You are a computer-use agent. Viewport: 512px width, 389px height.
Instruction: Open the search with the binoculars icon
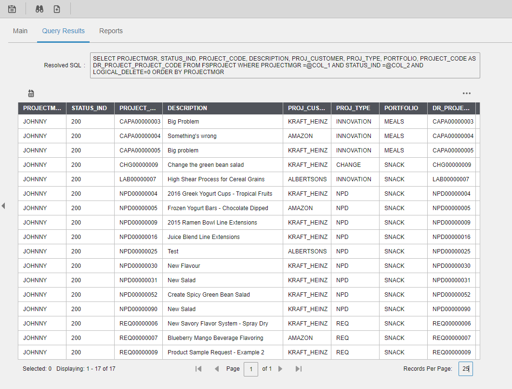tap(39, 8)
